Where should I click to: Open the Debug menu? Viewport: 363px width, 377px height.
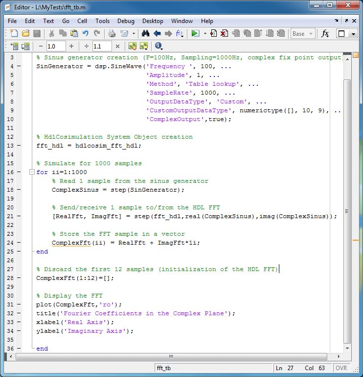[126, 21]
